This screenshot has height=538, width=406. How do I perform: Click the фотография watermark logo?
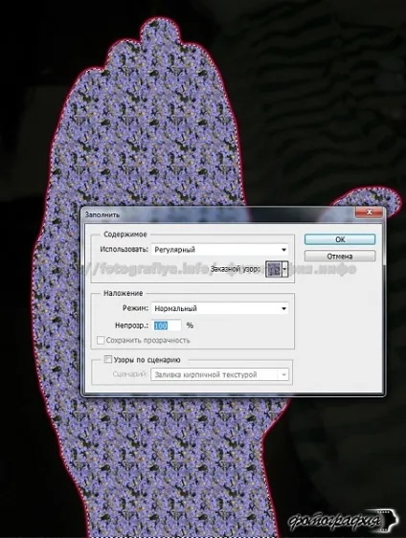[x=342, y=522]
